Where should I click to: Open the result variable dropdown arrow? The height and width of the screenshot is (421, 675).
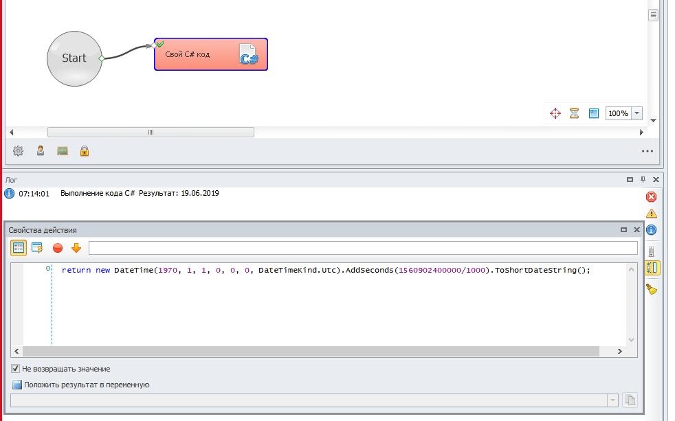coord(612,400)
